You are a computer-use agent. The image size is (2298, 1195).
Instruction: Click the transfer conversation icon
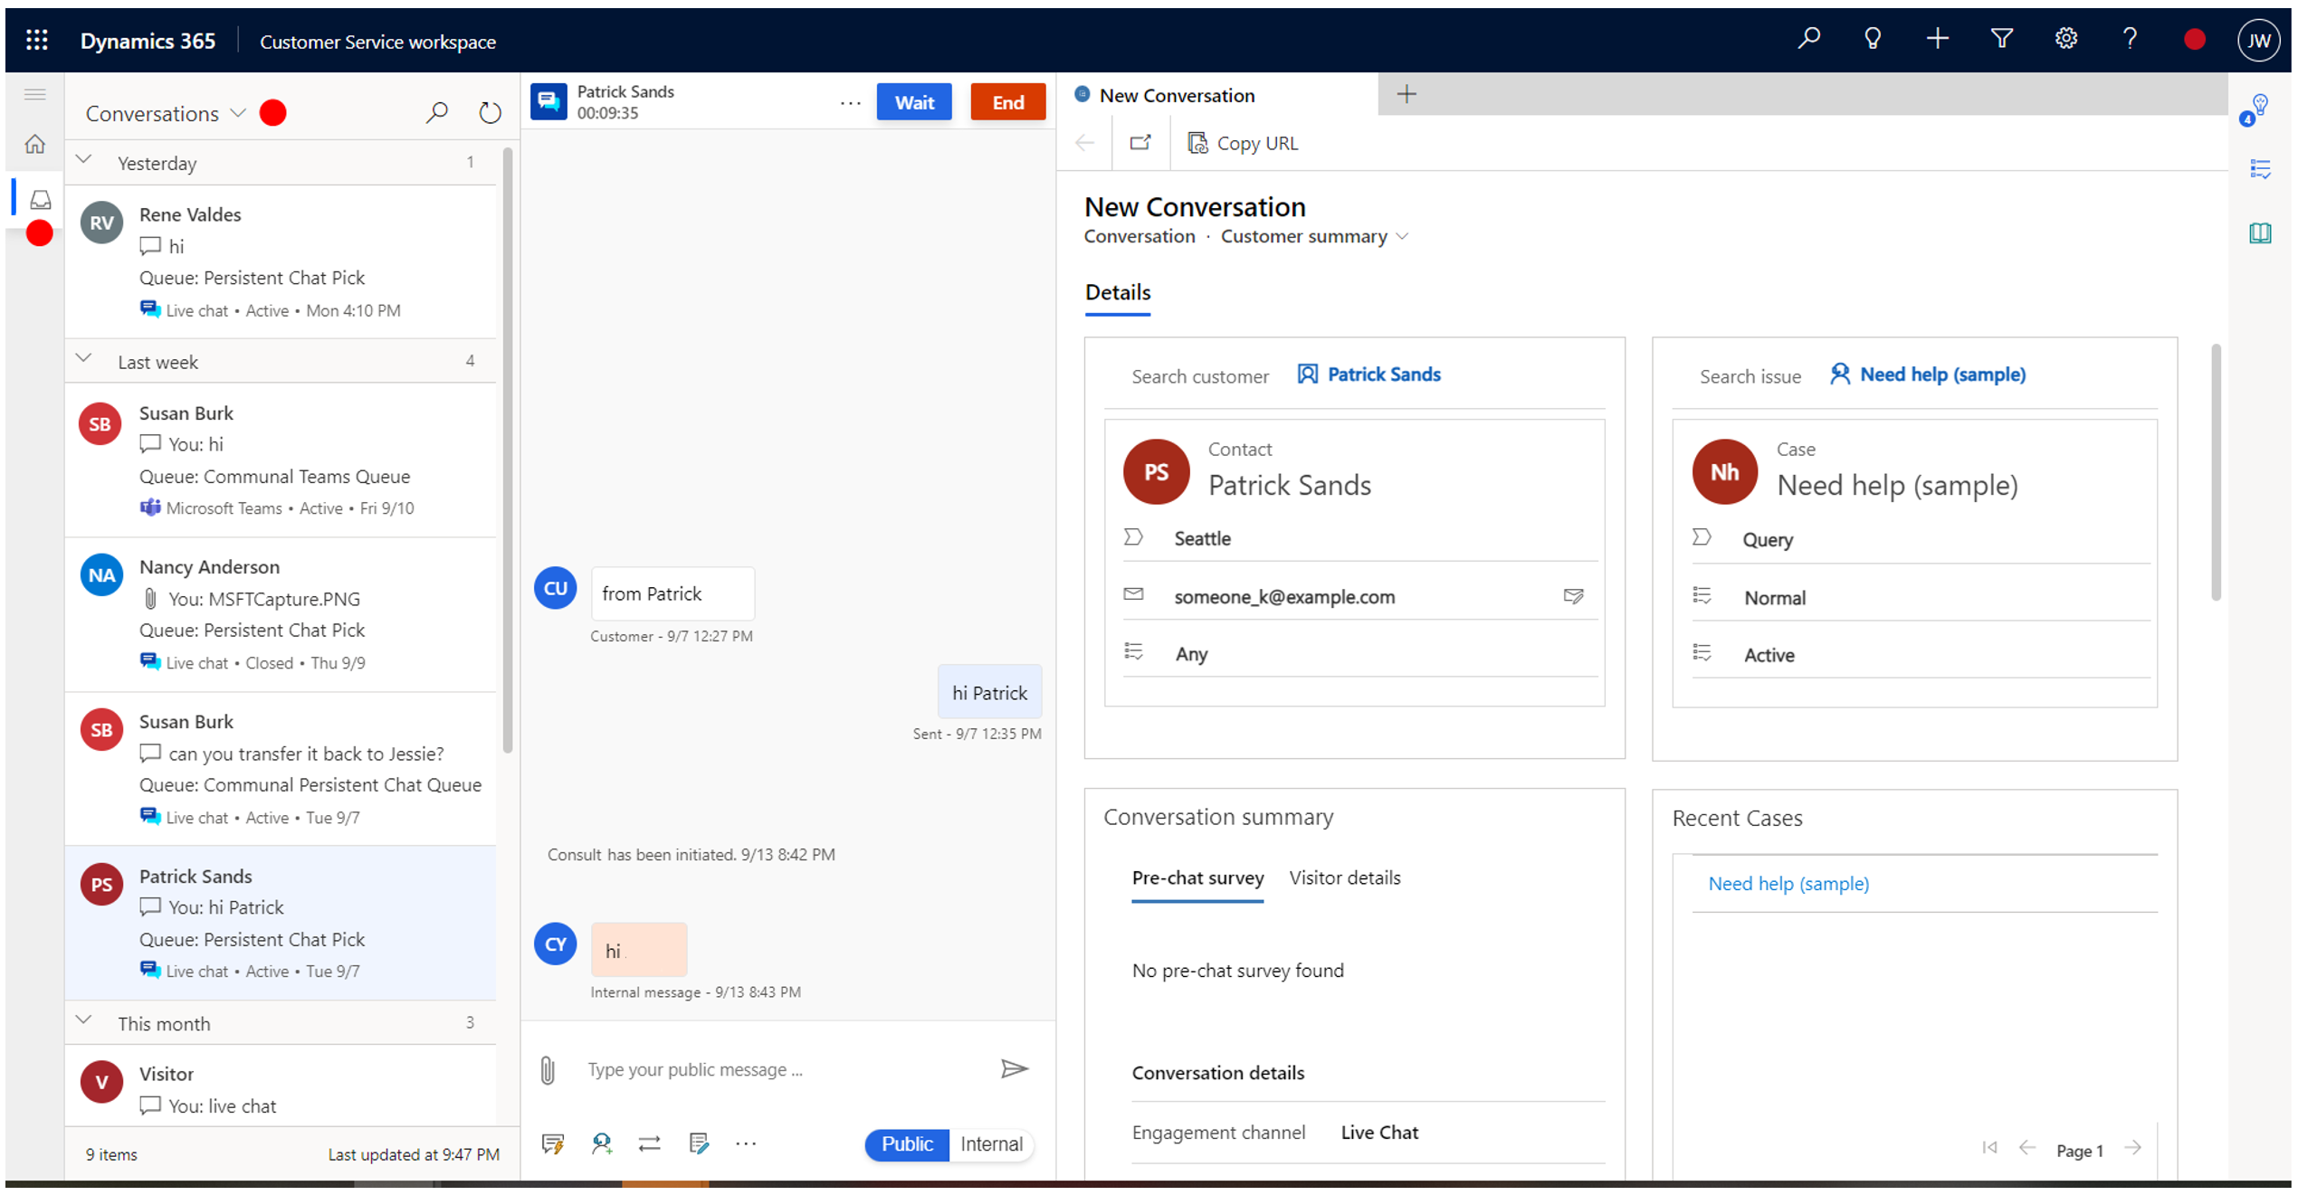click(652, 1143)
